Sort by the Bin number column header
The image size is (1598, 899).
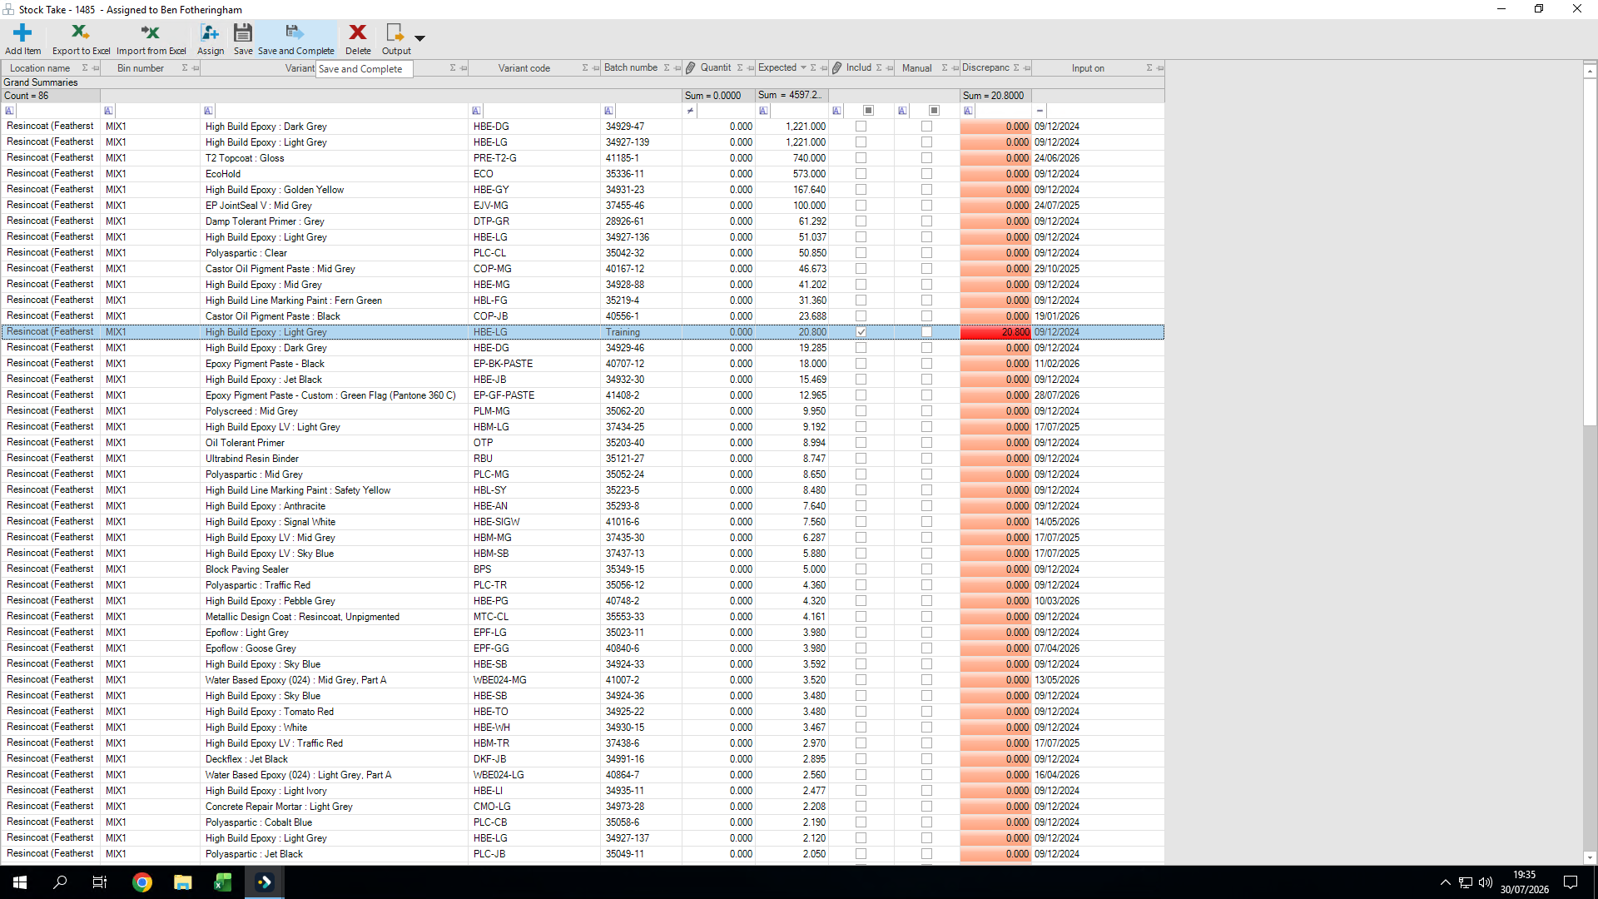coord(141,68)
